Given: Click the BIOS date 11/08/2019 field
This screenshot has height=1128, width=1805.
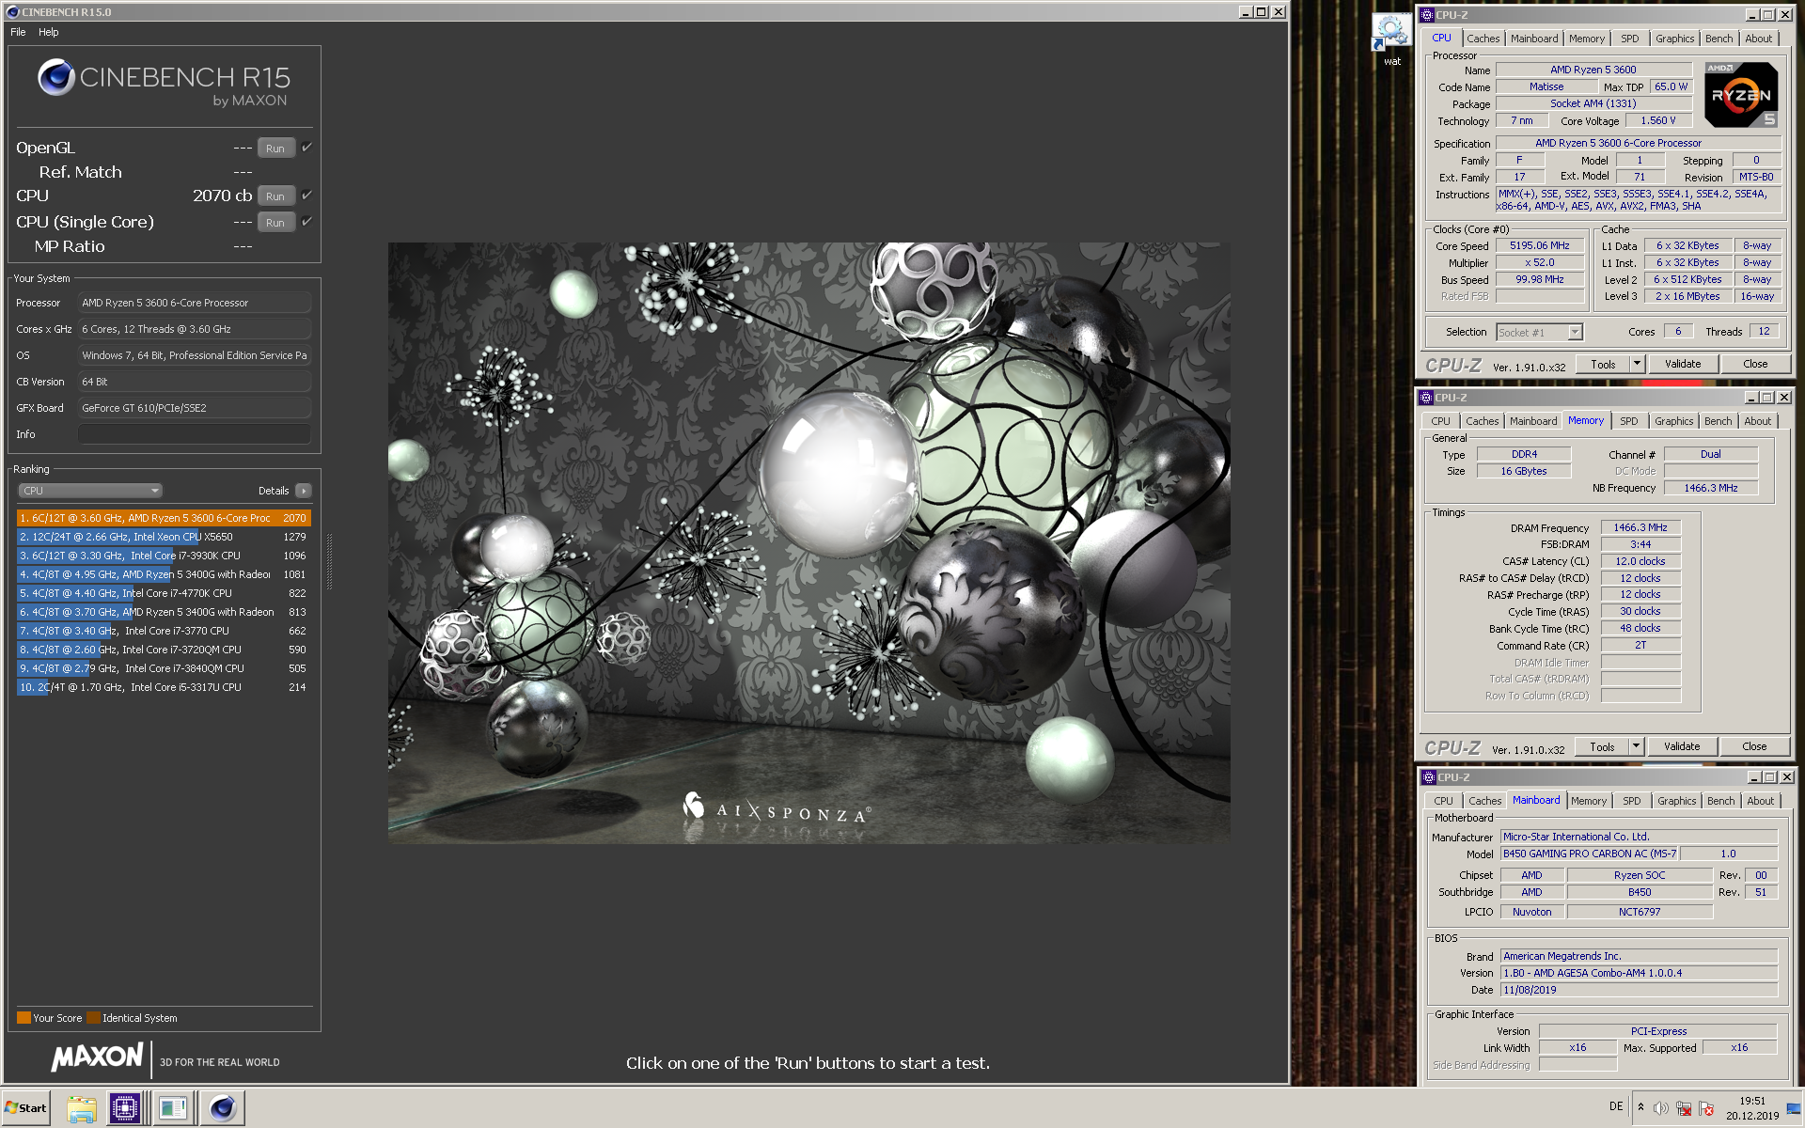Looking at the screenshot, I should (x=1639, y=990).
